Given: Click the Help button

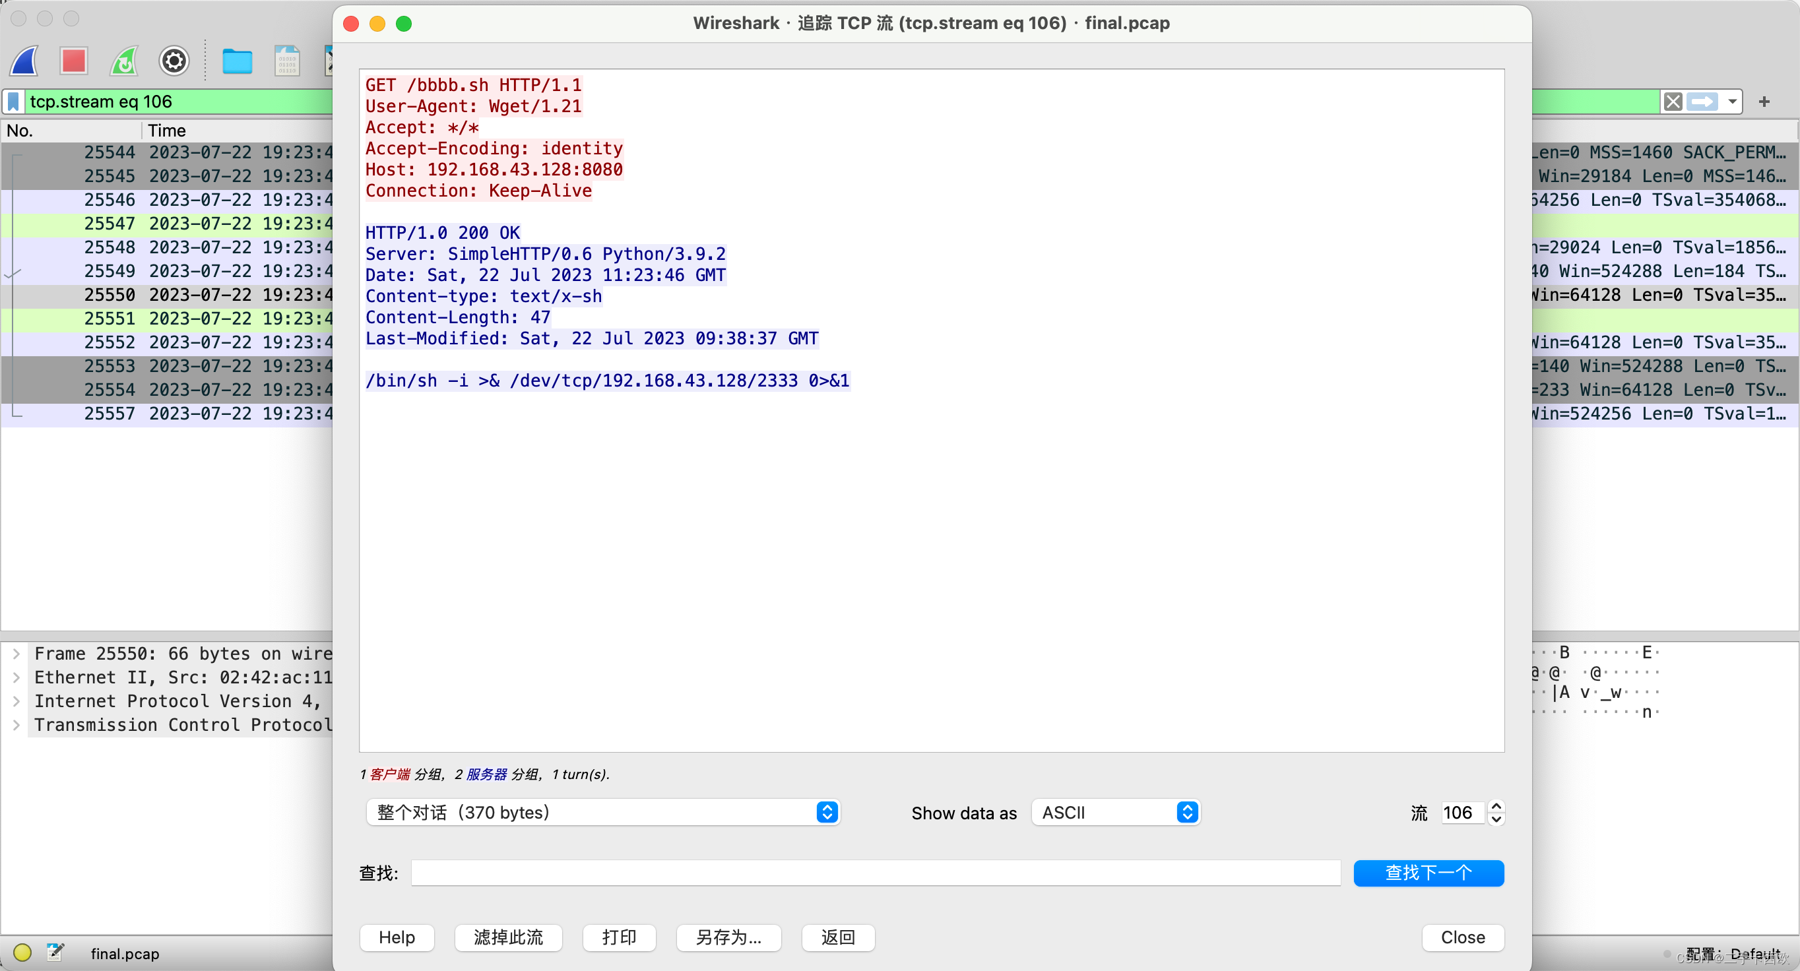Looking at the screenshot, I should (396, 937).
